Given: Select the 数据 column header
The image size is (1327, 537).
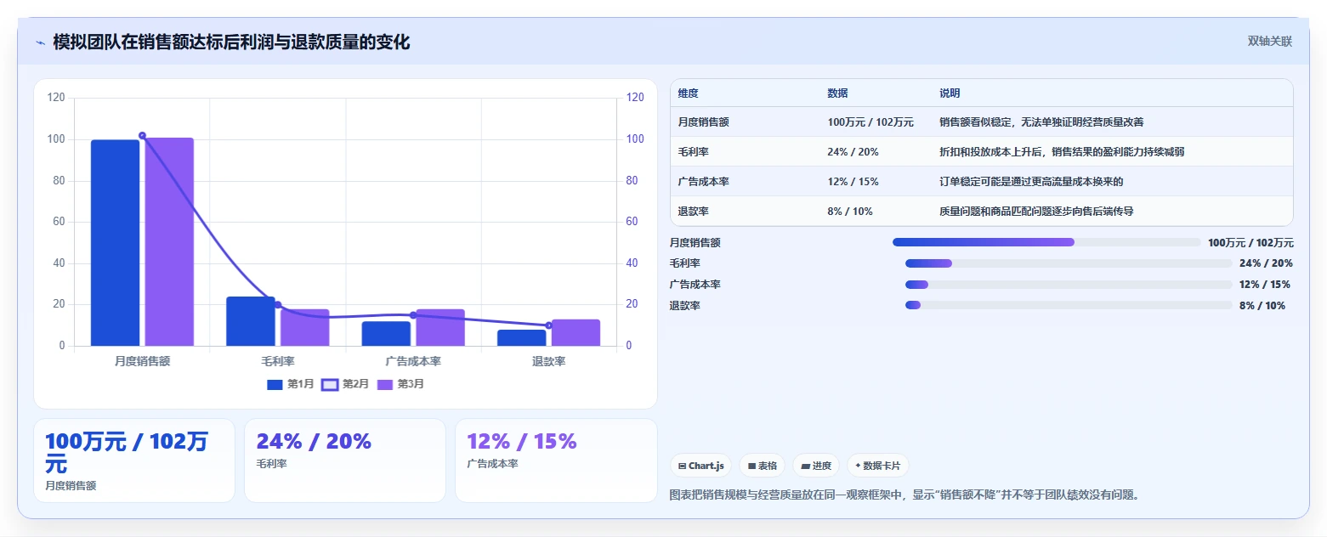Looking at the screenshot, I should [837, 93].
